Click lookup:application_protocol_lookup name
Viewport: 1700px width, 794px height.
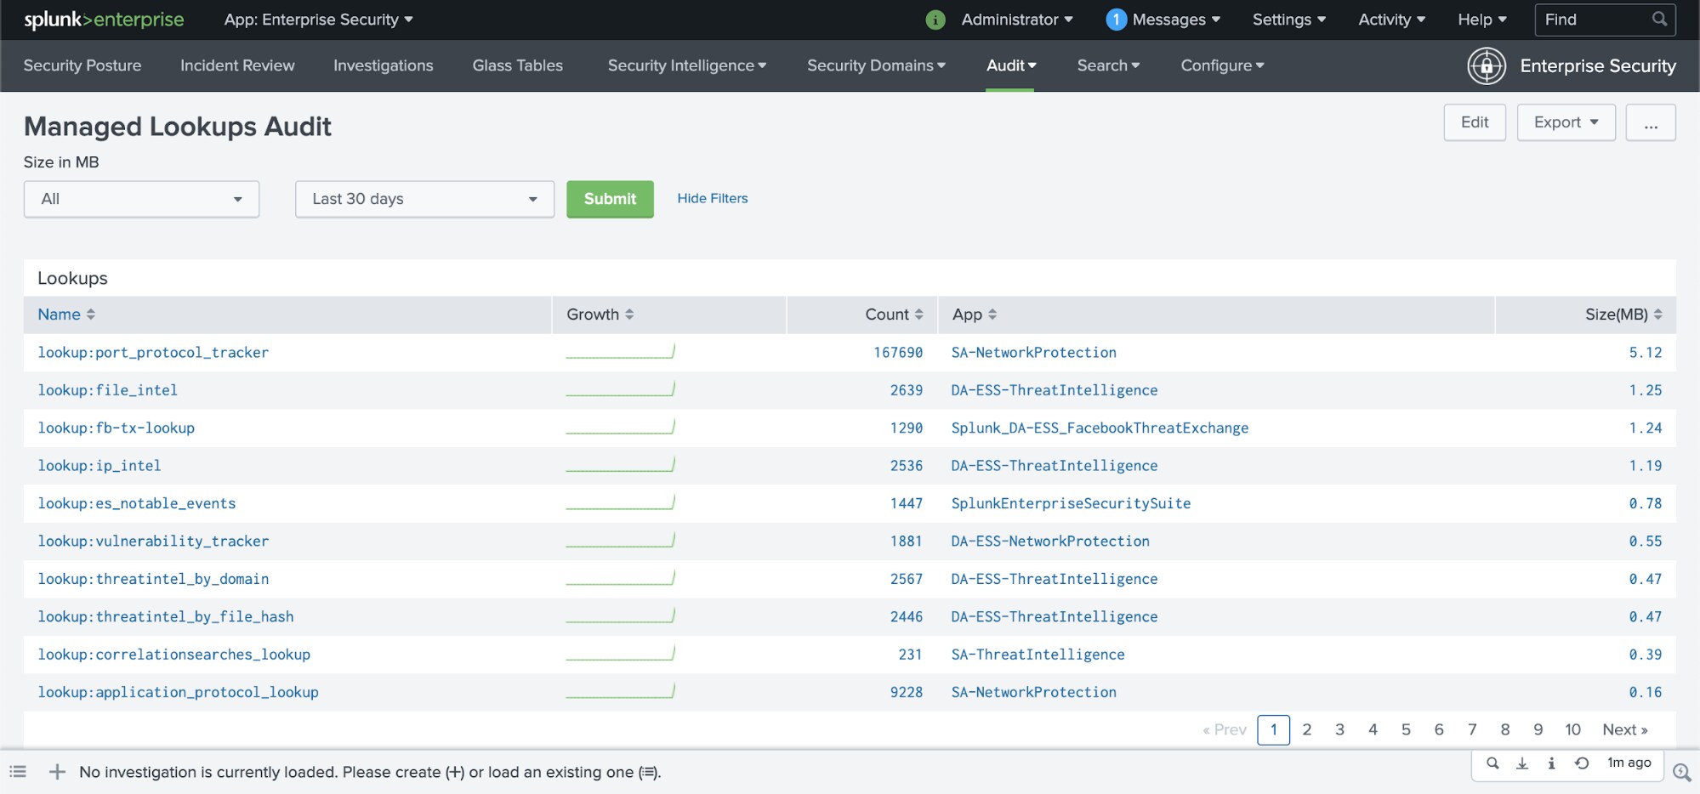pyautogui.click(x=179, y=692)
